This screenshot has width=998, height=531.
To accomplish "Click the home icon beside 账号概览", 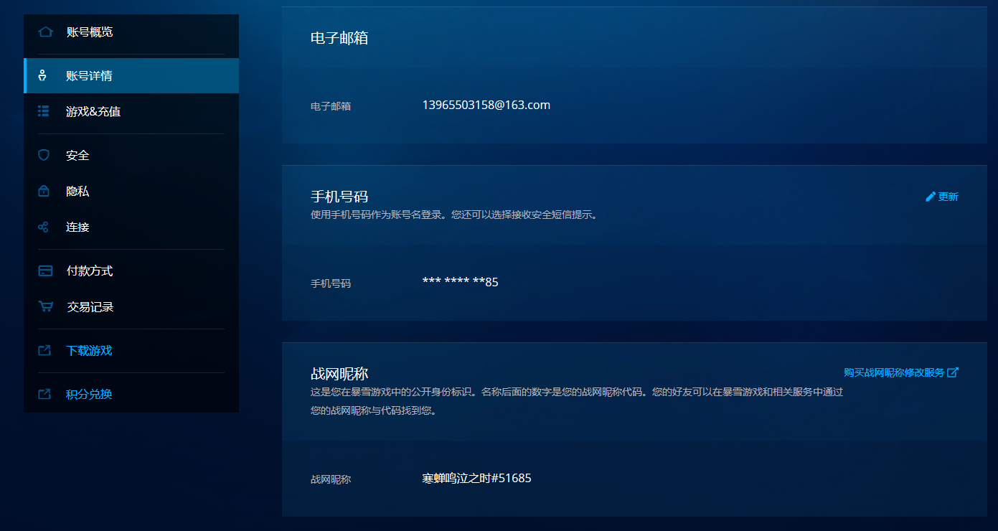I will coord(43,32).
